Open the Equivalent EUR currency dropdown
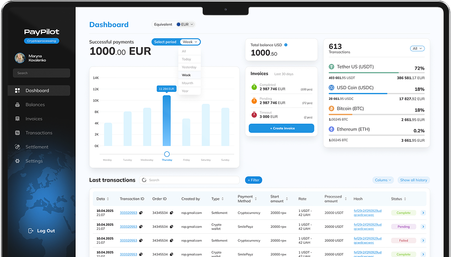This screenshot has height=257, width=451. point(185,24)
